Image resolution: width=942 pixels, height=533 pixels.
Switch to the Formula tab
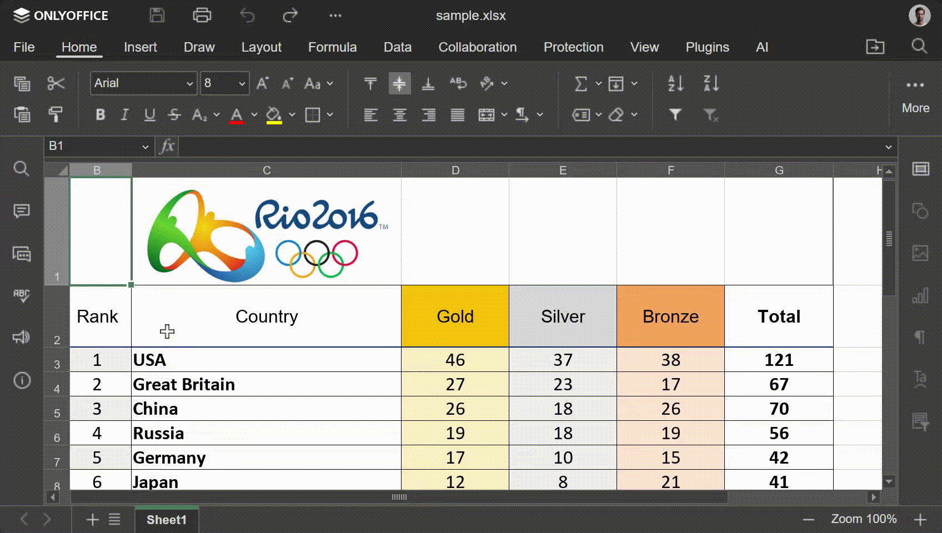[x=333, y=47]
